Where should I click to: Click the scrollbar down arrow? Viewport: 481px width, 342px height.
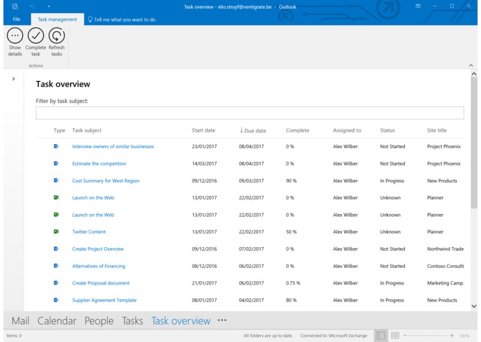474,306
